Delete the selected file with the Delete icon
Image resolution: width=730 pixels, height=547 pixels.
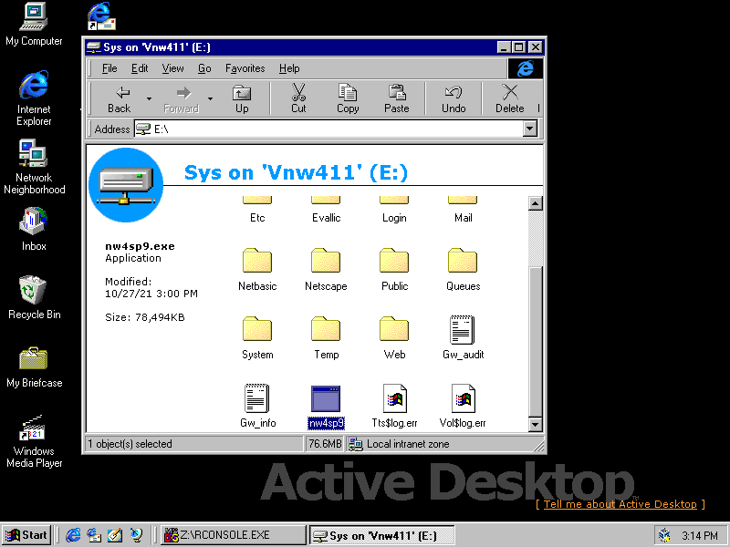[510, 98]
